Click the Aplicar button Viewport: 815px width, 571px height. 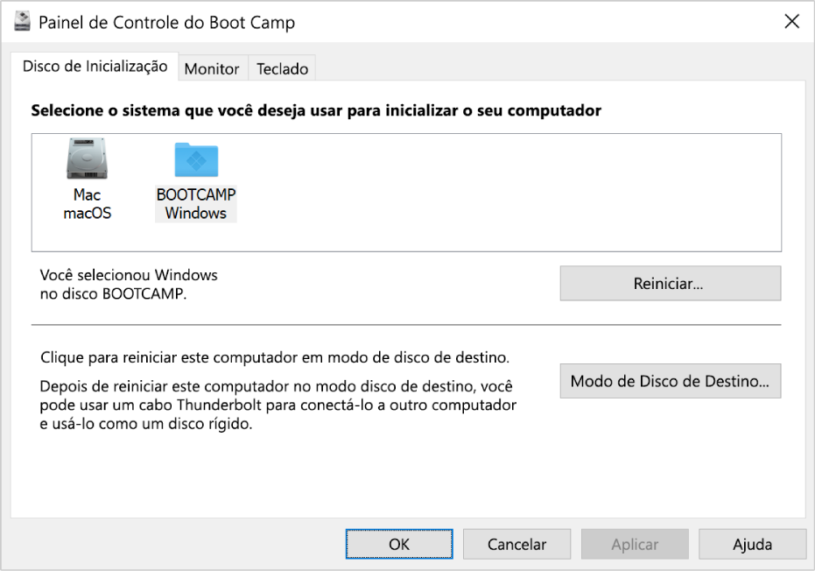[x=635, y=545]
